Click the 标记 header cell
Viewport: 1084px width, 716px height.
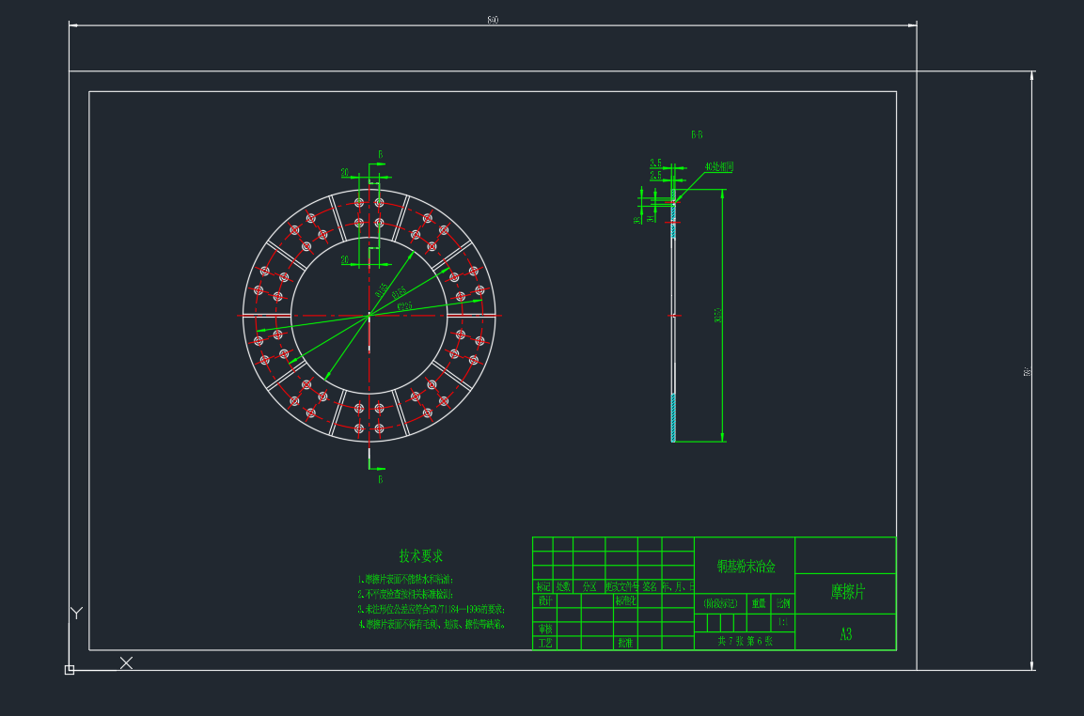pyautogui.click(x=543, y=586)
